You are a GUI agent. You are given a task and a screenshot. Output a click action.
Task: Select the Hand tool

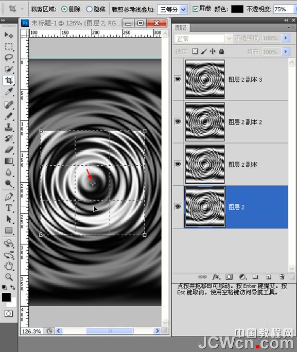click(x=9, y=266)
